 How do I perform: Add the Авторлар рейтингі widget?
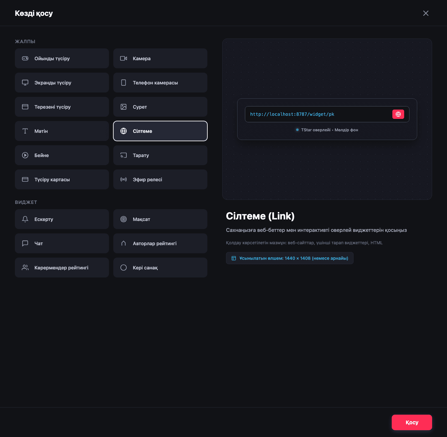point(160,243)
